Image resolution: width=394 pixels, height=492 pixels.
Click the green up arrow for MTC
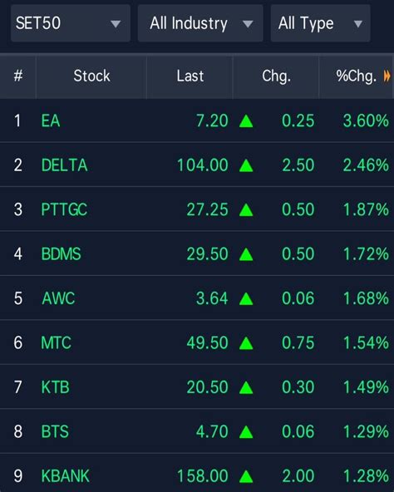pos(246,343)
